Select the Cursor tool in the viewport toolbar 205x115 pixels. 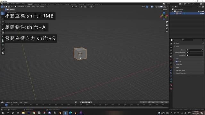(x=3, y=17)
